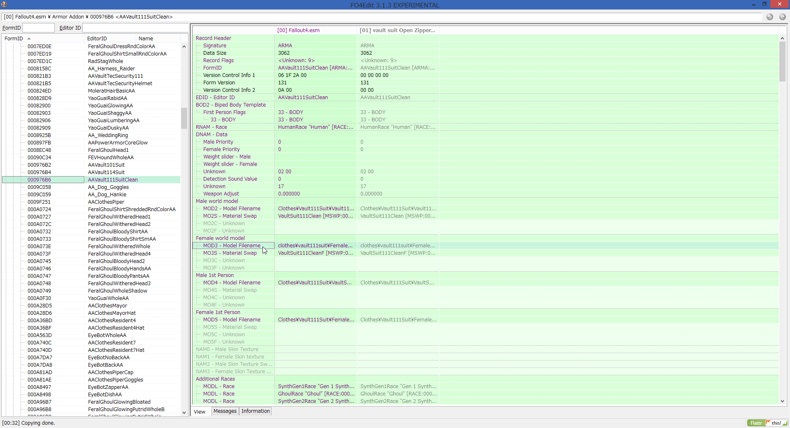The width and height of the screenshot is (790, 428).
Task: Click the Record Flags row label
Action: point(218,60)
